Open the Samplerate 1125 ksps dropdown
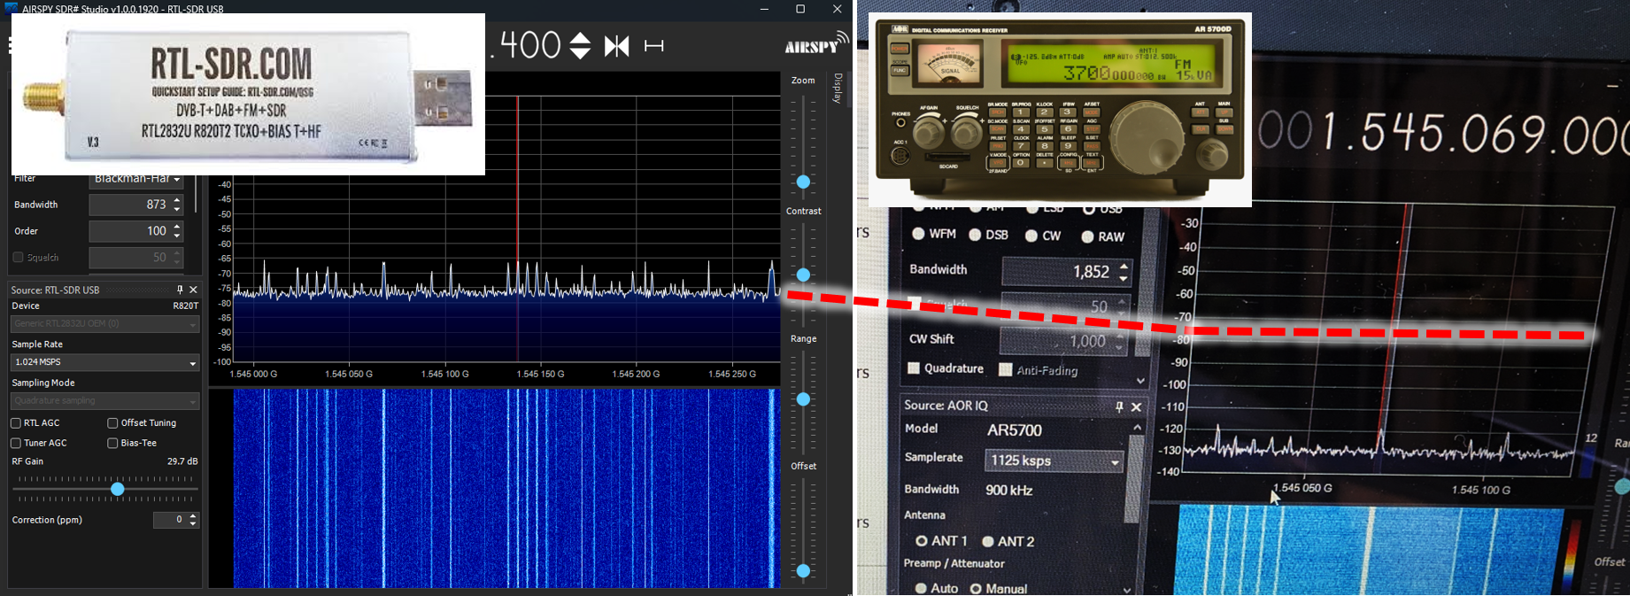Image resolution: width=1630 pixels, height=596 pixels. [1054, 461]
